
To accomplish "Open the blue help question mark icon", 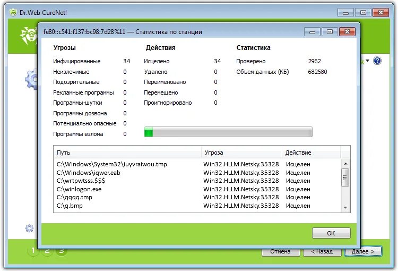I will point(377,61).
